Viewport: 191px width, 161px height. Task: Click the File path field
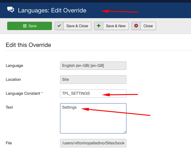93,143
